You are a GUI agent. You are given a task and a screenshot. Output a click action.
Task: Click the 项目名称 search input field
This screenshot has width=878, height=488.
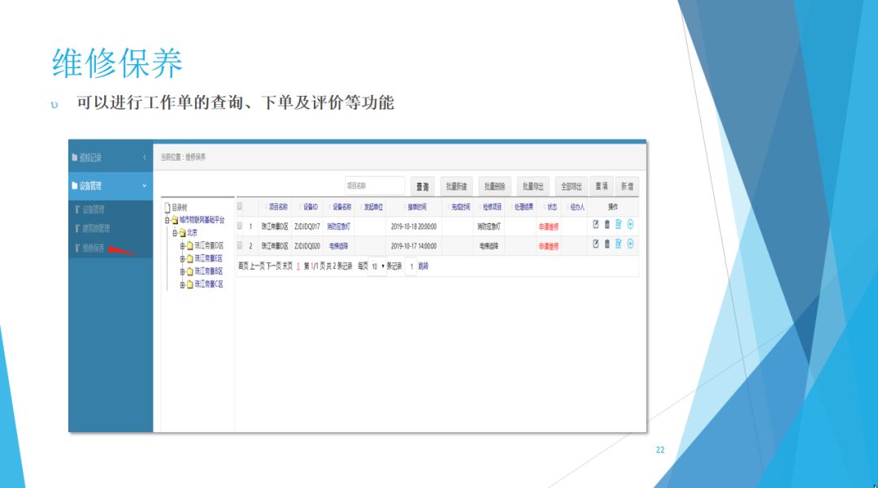(375, 186)
